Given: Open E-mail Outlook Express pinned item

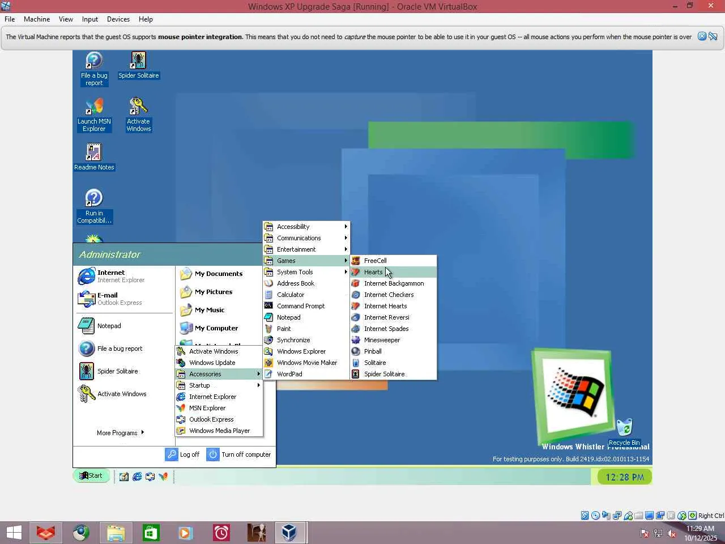Looking at the screenshot, I should 124,299.
